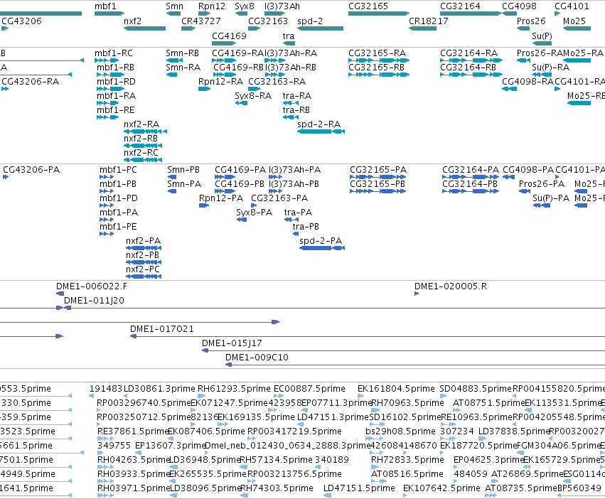Select the nxf2-RA transcript label

point(141,124)
